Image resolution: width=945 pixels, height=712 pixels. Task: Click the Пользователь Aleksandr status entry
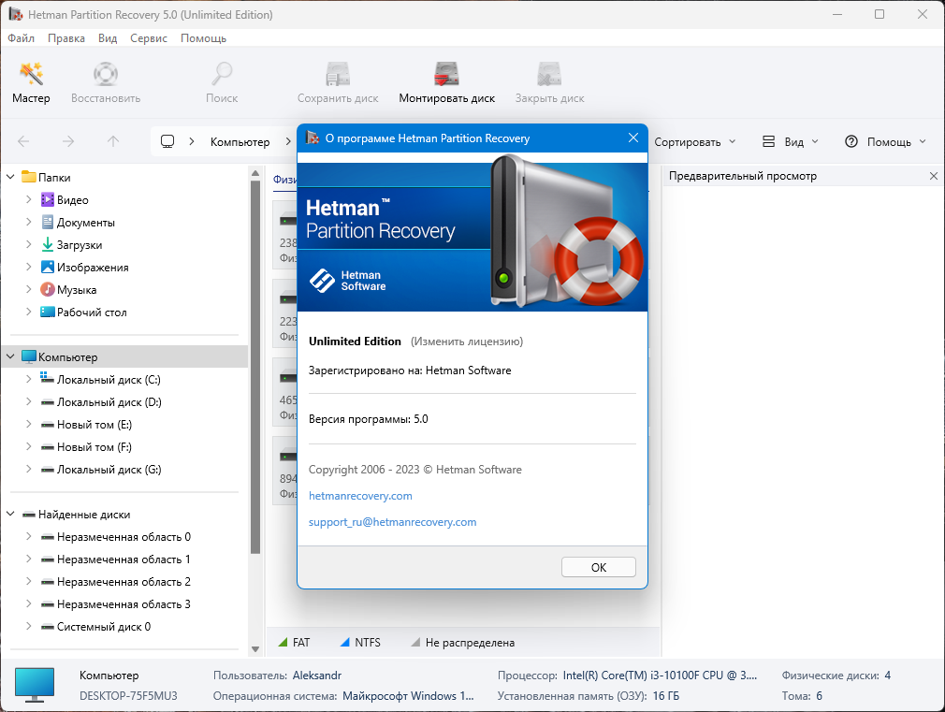pos(277,676)
